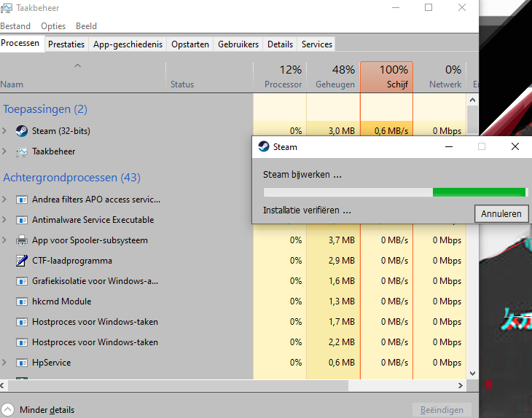Viewport: 532px width, 418px height.
Task: Open the Opties menu
Action: [53, 26]
